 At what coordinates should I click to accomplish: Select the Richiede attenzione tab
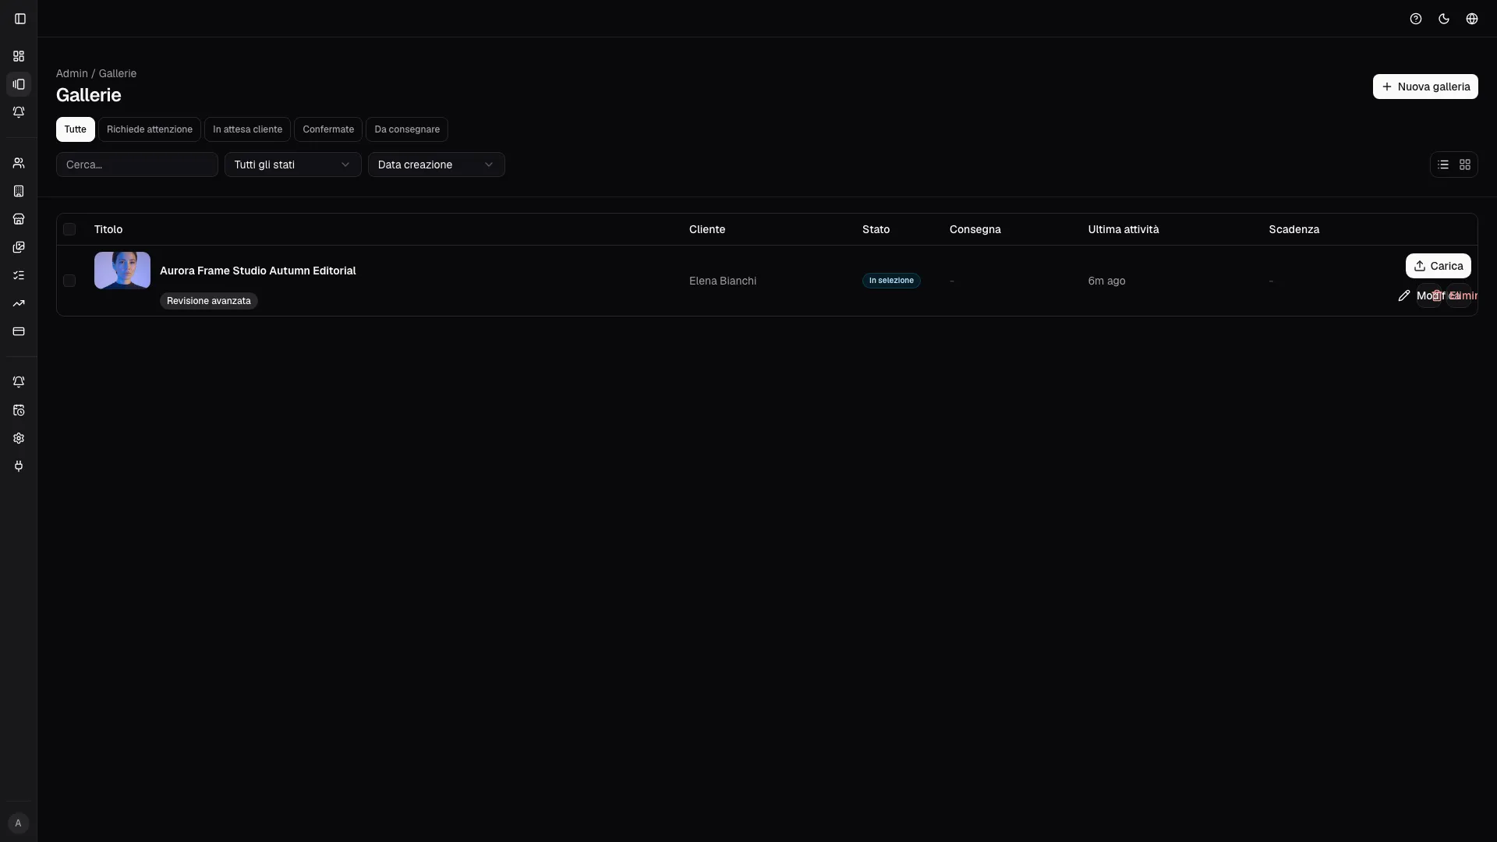tap(150, 129)
